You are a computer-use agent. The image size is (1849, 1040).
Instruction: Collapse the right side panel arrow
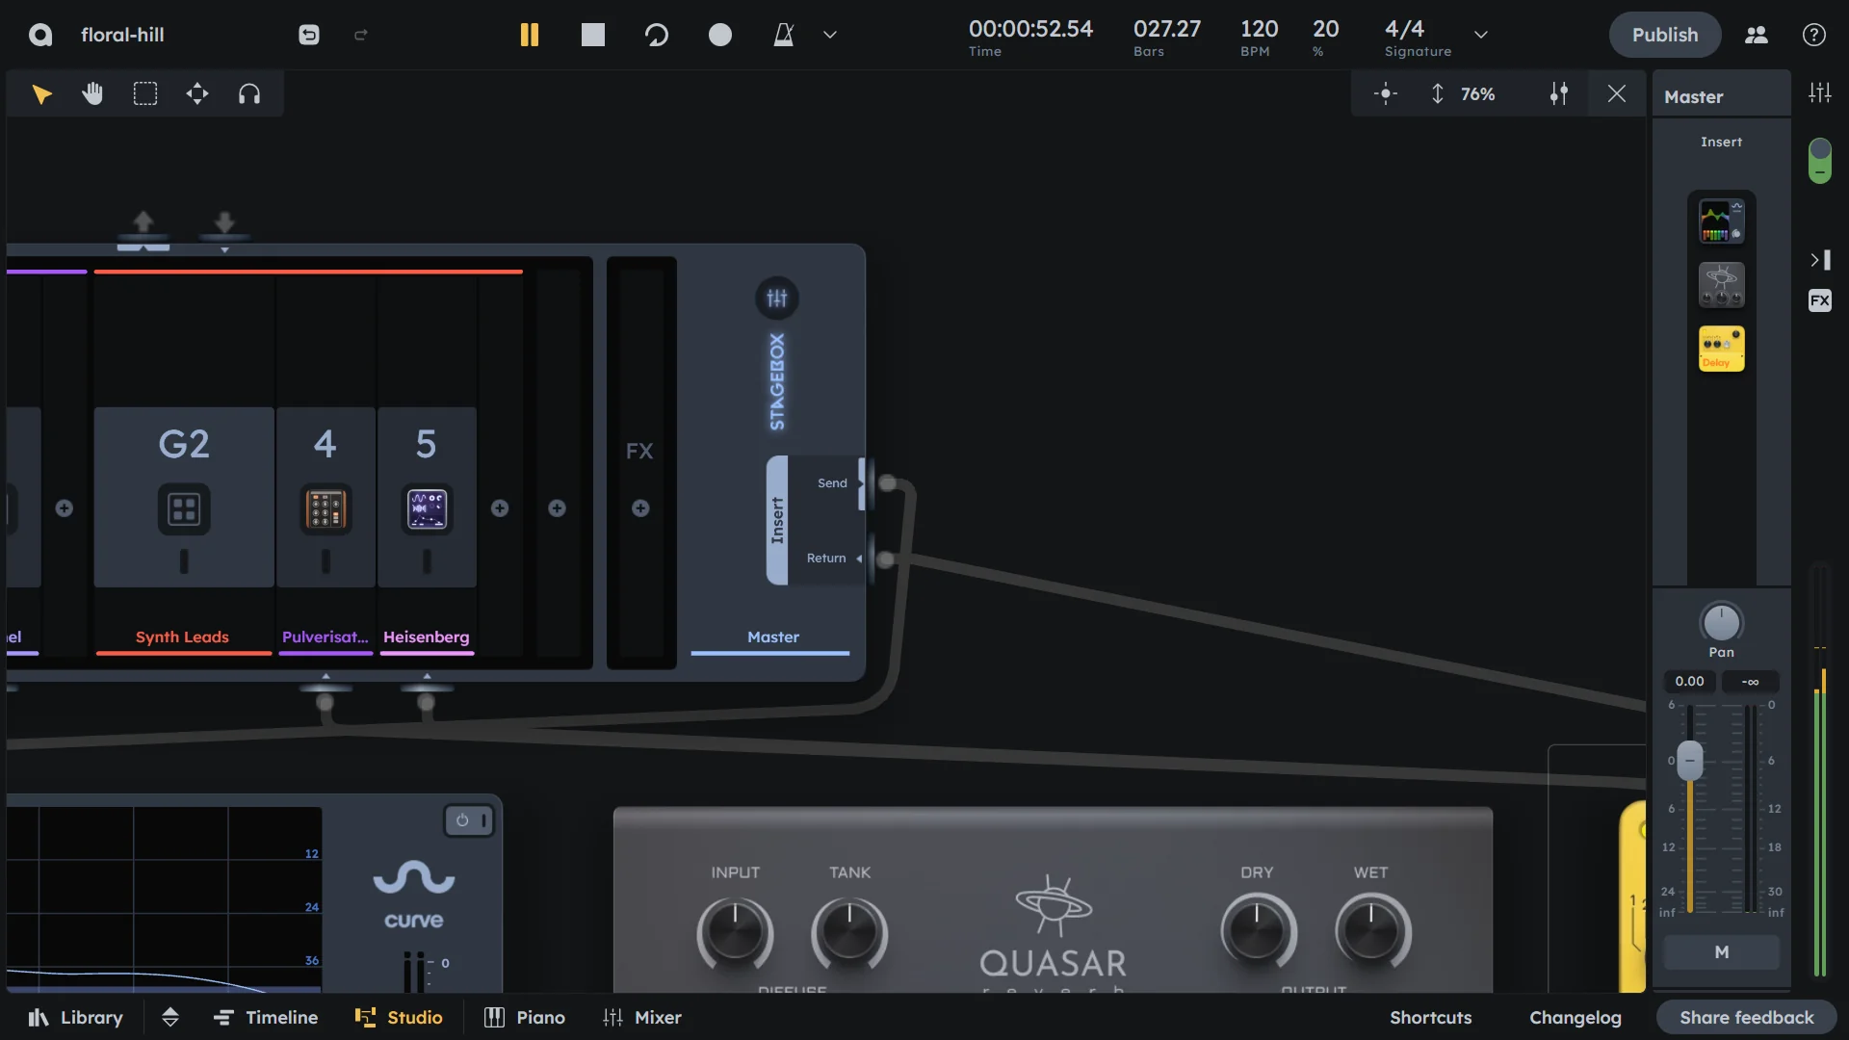click(1819, 260)
